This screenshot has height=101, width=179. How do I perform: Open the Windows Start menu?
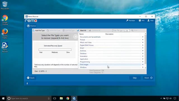(3, 98)
